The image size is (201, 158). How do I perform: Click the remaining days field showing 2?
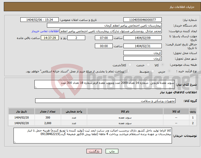pos(76,38)
